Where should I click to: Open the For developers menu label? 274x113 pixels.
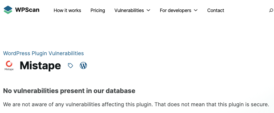tap(176, 10)
